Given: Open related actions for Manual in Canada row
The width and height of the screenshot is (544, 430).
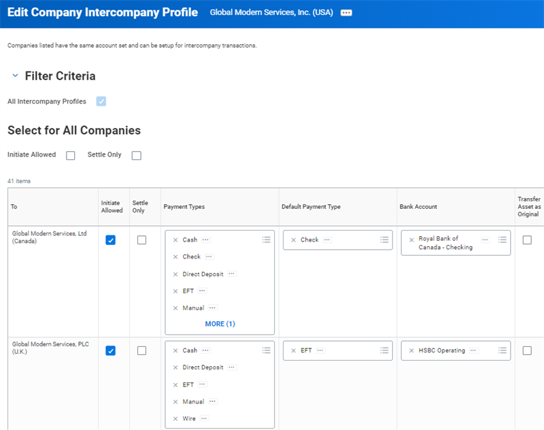Looking at the screenshot, I should point(213,308).
